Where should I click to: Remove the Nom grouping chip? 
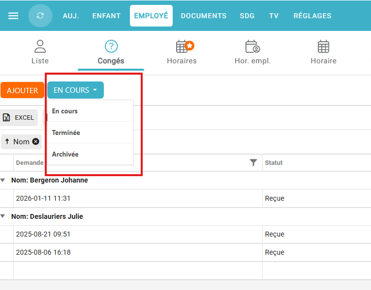tap(36, 142)
